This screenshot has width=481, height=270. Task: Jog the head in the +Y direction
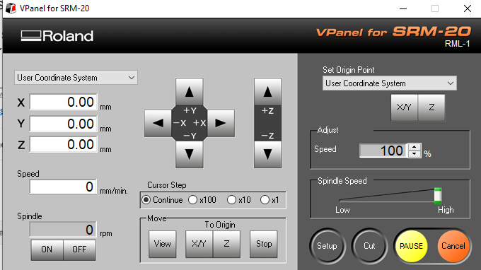point(190,92)
